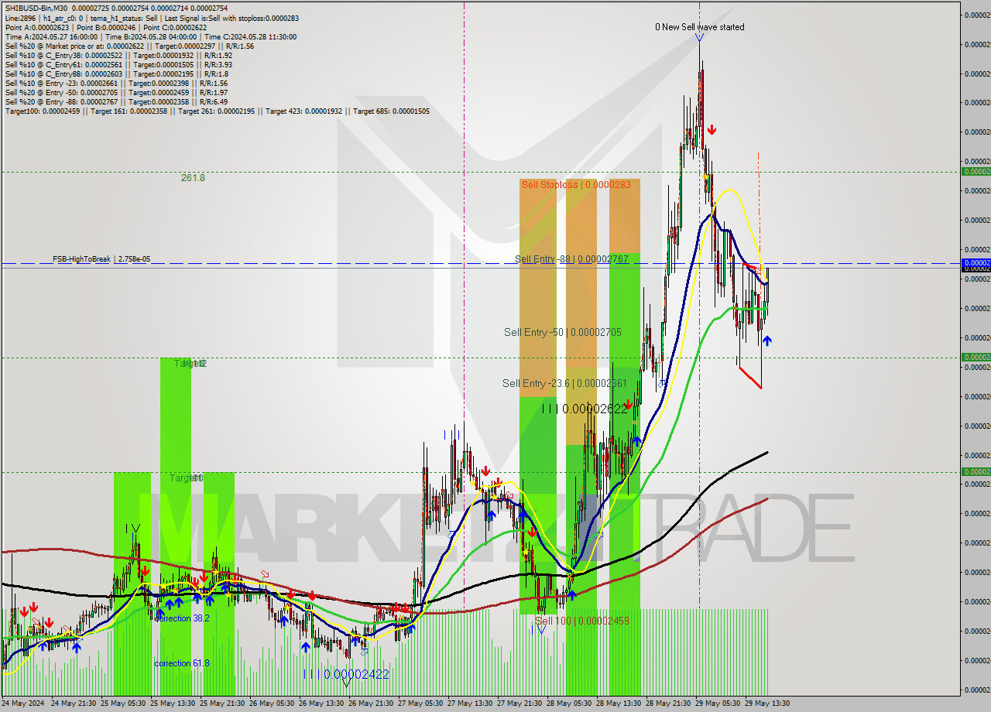Click the '27 May 05:30' time axis label
Screen dimensions: 991x712
[421, 703]
